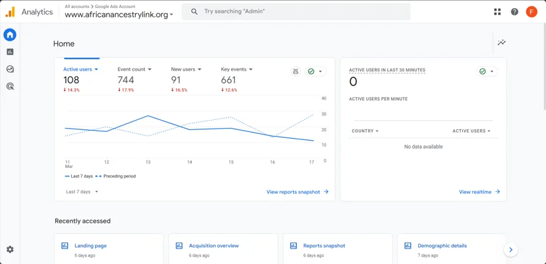546x264 pixels.
Task: Open the Google apps grid
Action: 497,12
